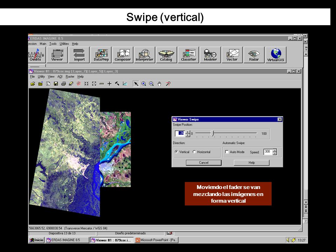Viewport: 336px width, 252px height.
Task: Select Vertical swipe direction
Action: tap(182, 152)
